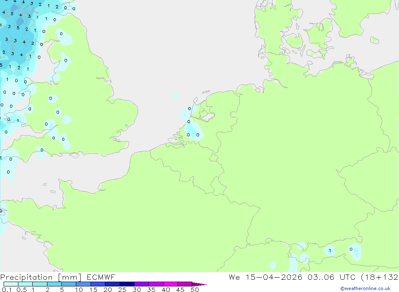Click the ECMWF model label

tap(101, 277)
